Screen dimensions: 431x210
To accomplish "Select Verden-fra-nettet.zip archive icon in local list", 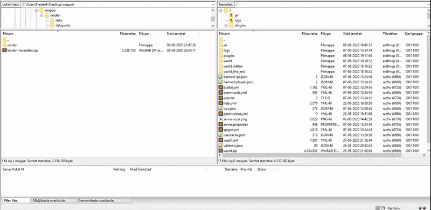I will [4, 50].
